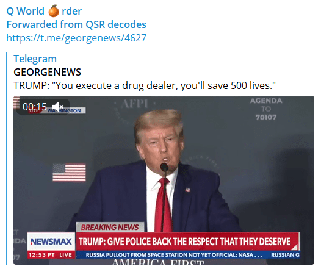This screenshot has height=269, width=321.
Task: Click the American flag graphic beside the speaker
Action: 69,173
